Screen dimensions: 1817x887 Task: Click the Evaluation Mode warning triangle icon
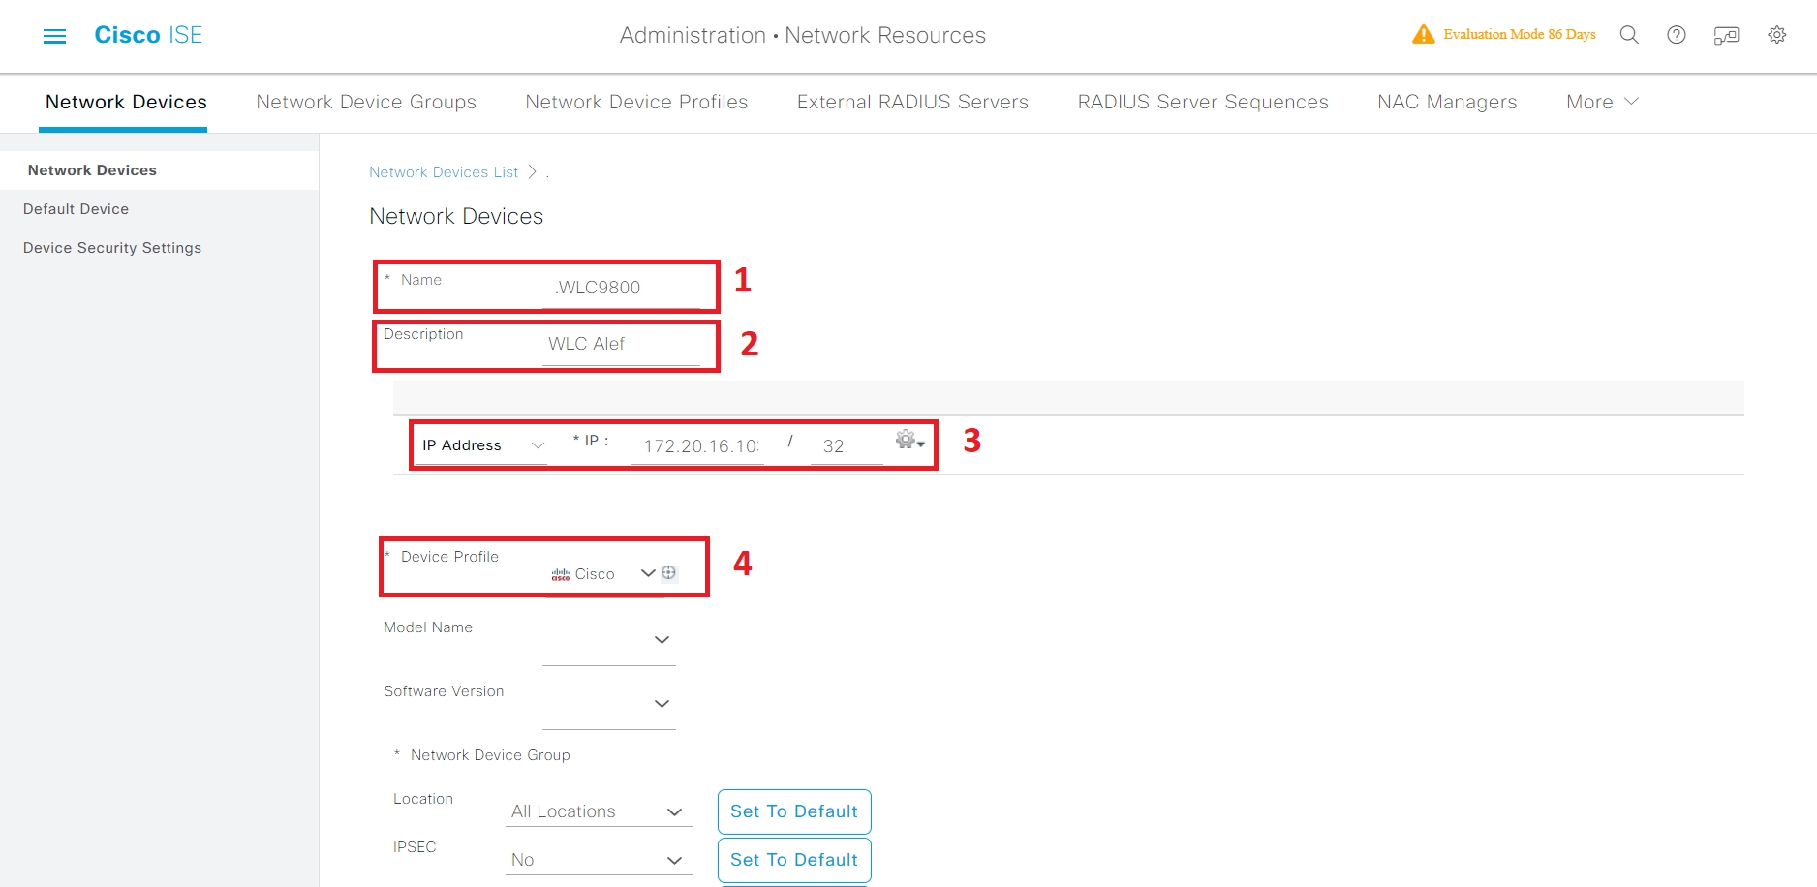pyautogui.click(x=1423, y=35)
